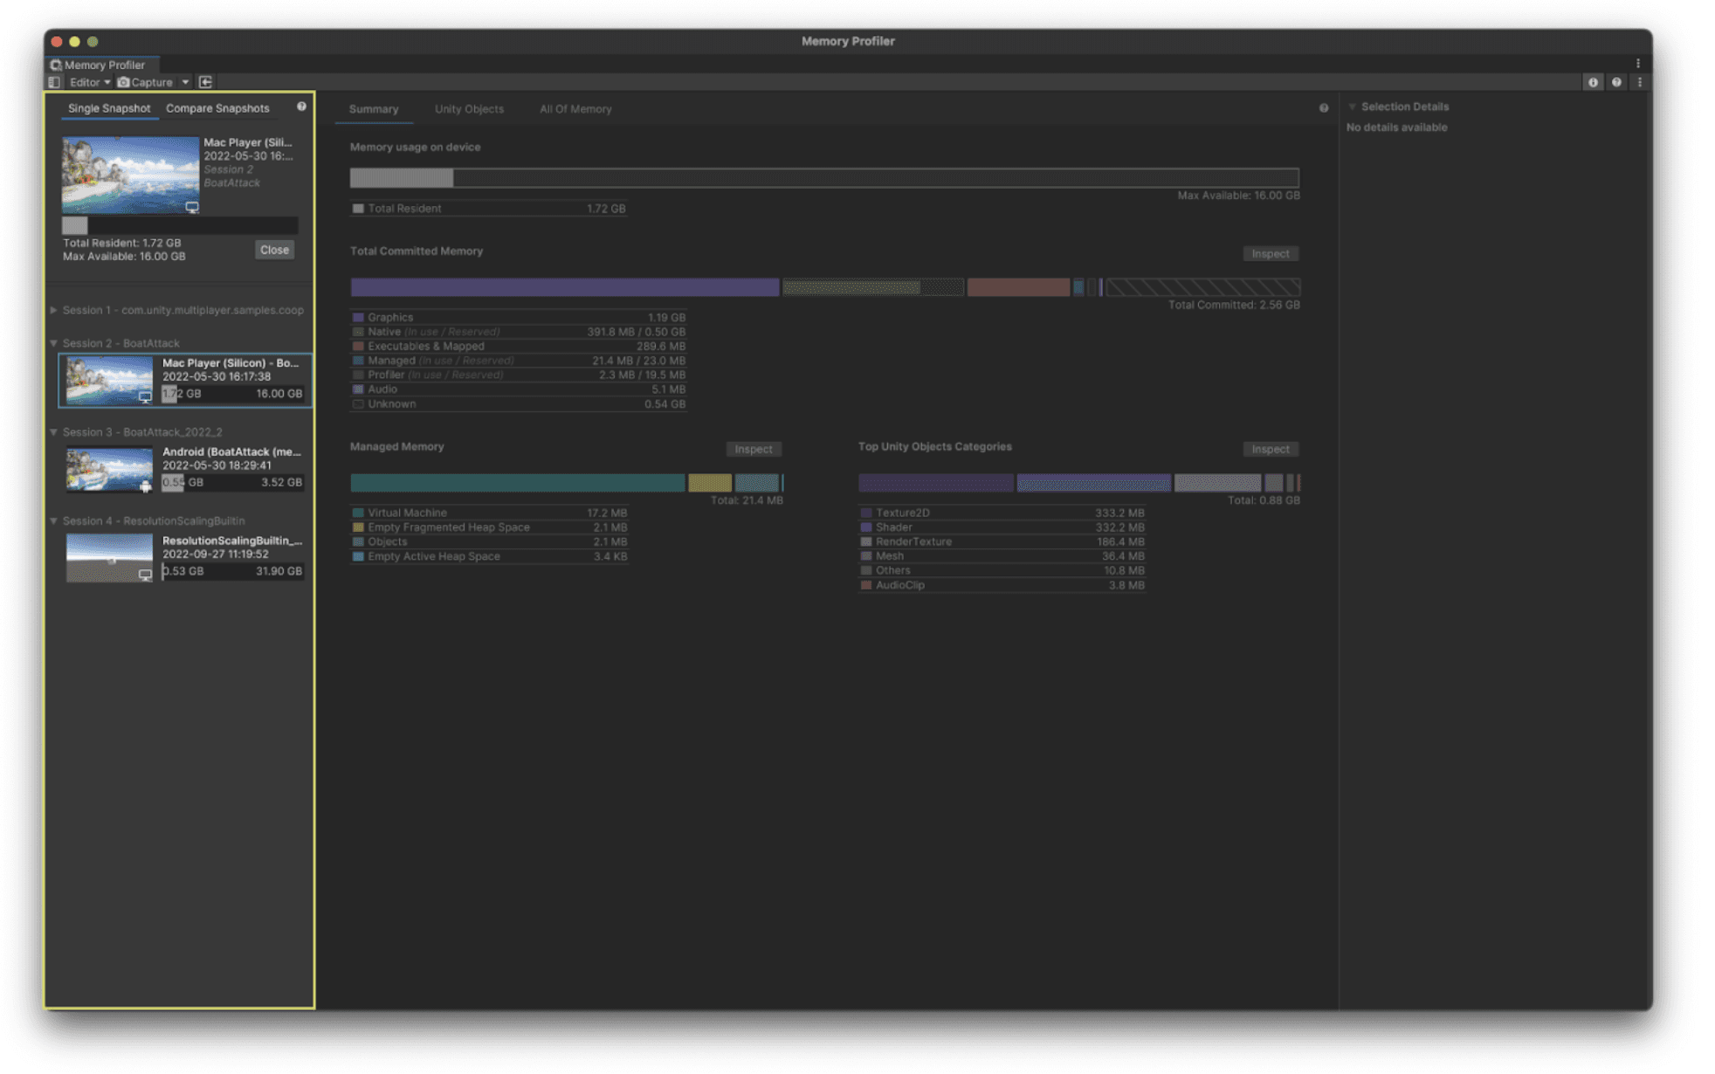This screenshot has height=1074, width=1715.
Task: Select the Others 10.8 MB row
Action: 1002,571
